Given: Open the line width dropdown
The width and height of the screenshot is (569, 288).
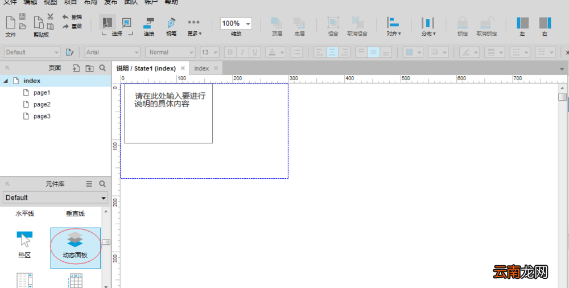Looking at the screenshot, I should pyautogui.click(x=494, y=52).
